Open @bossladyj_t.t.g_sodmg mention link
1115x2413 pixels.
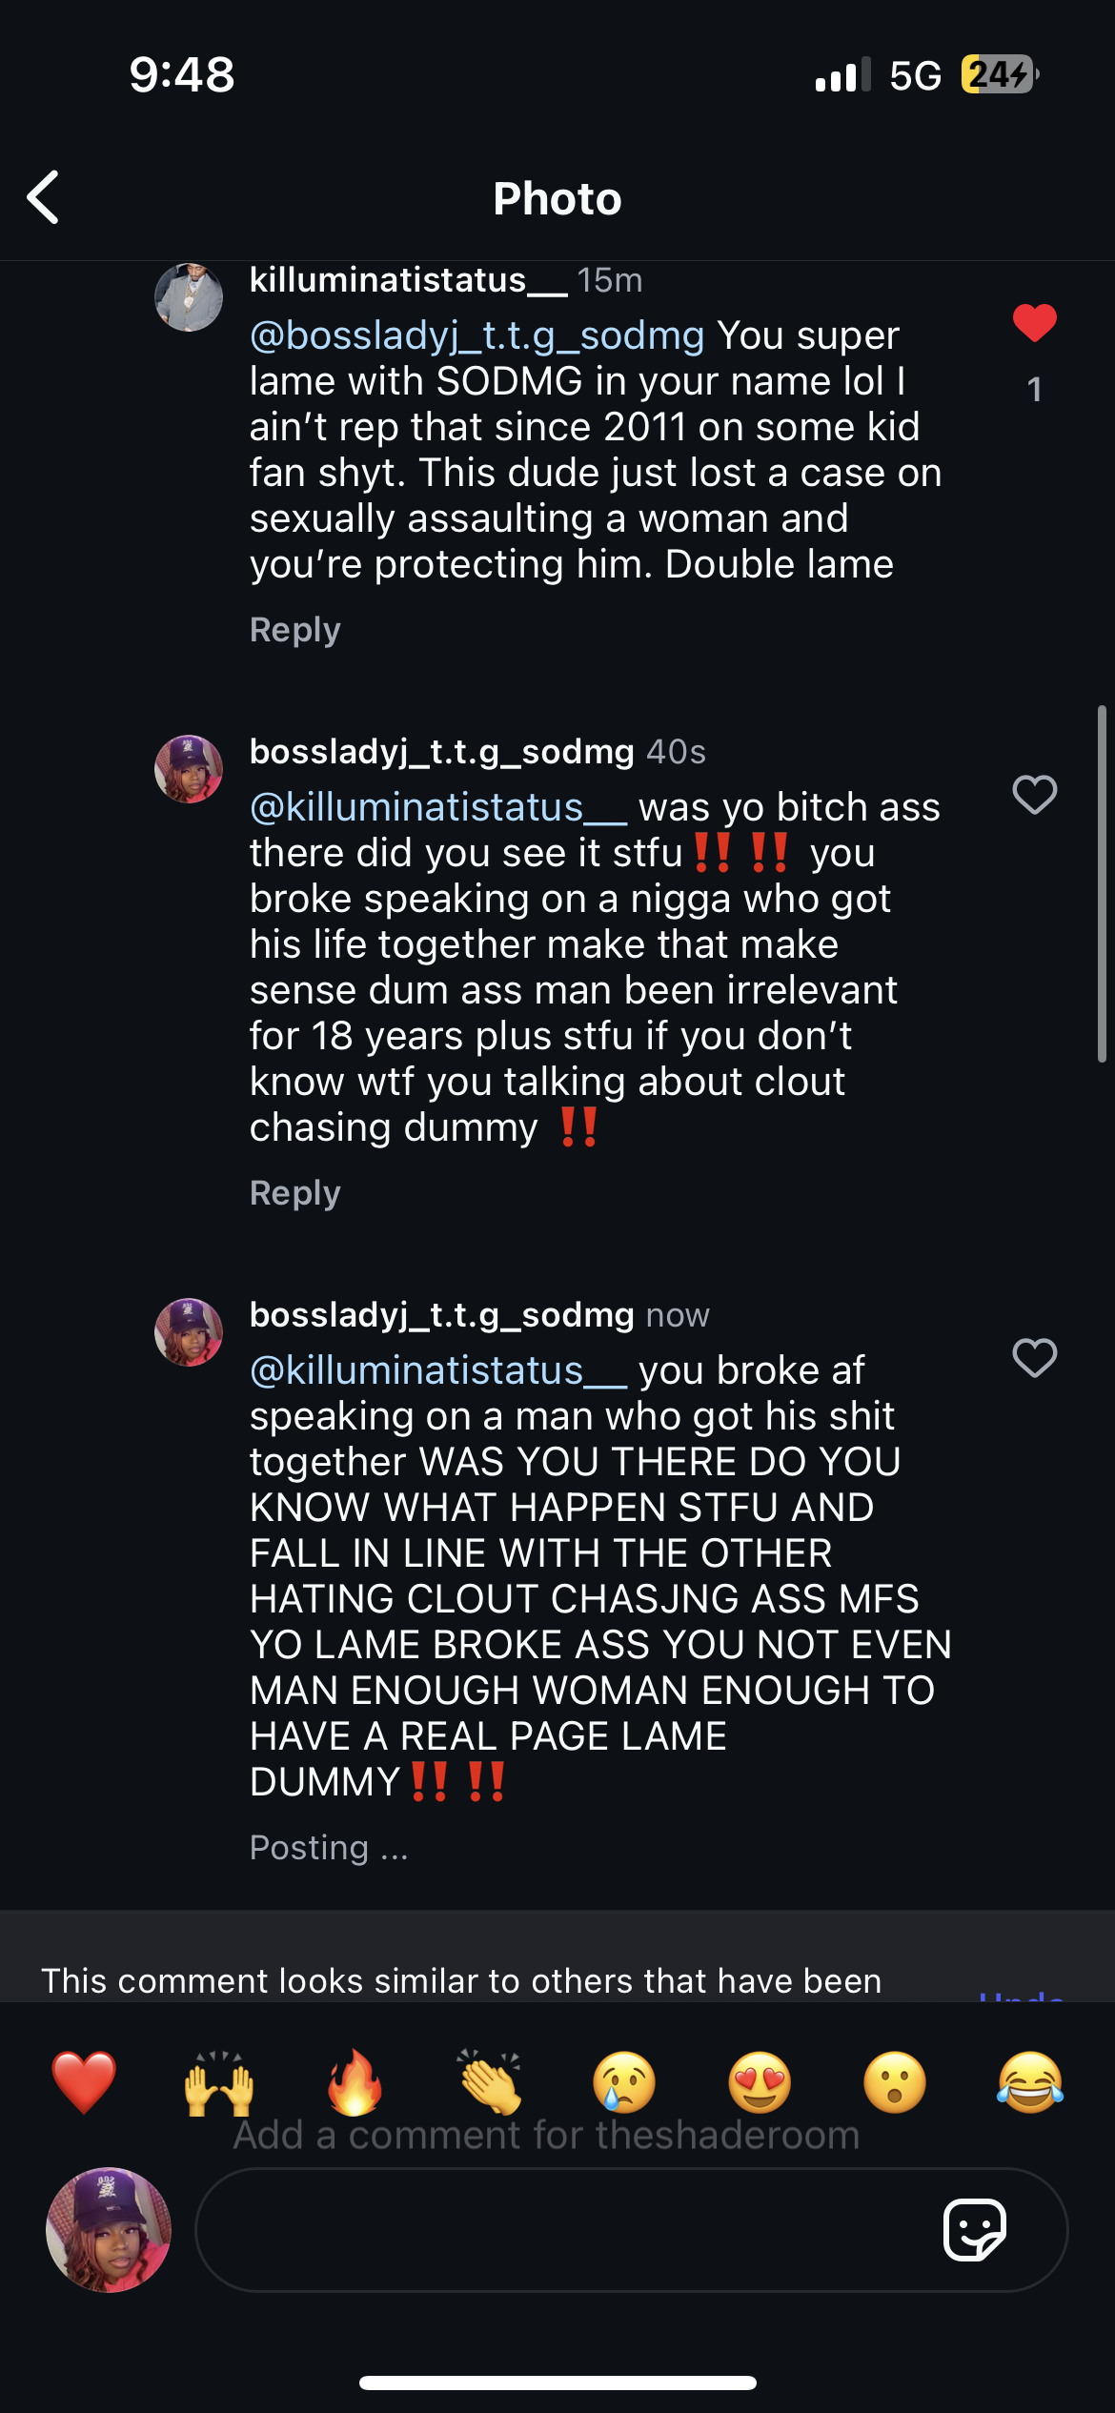[477, 335]
